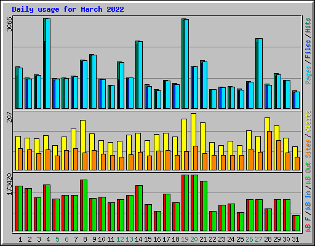The width and height of the screenshot is (315, 246).
Task: Click the green kB bar for day 16
Action: 159,221
